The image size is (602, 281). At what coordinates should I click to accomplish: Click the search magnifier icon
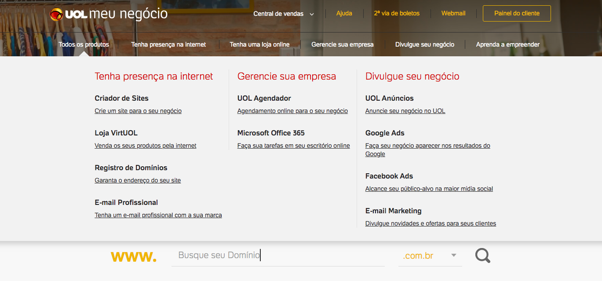click(482, 255)
